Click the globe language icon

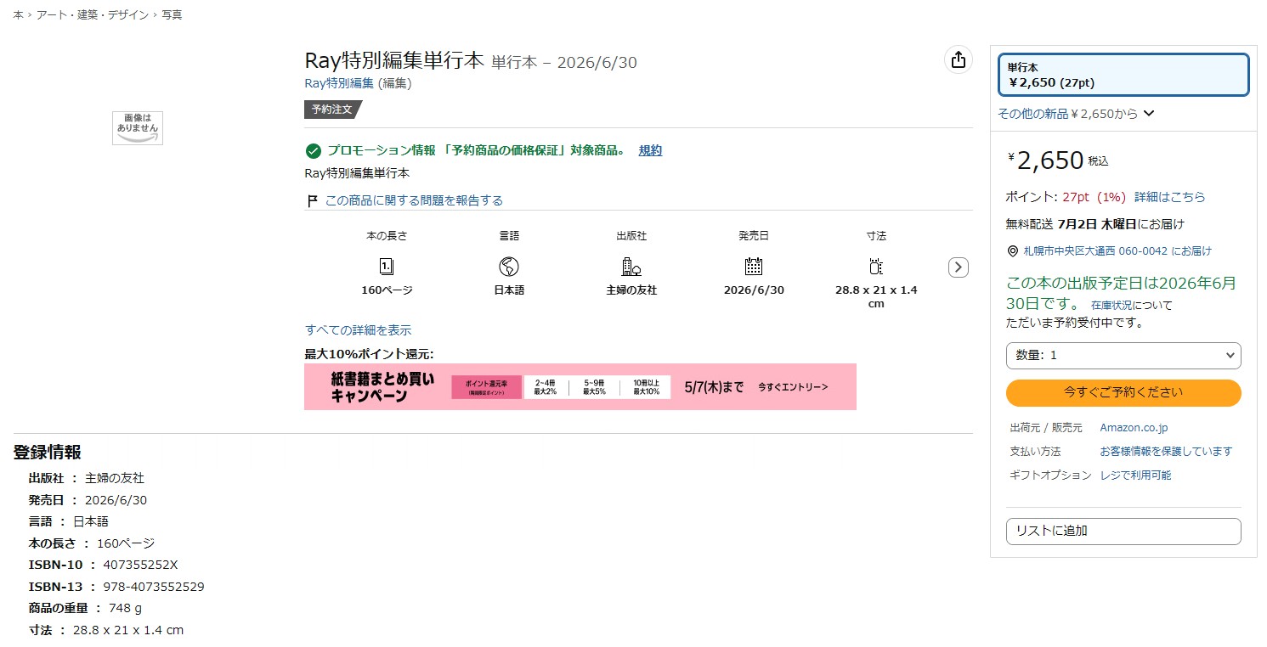point(509,267)
